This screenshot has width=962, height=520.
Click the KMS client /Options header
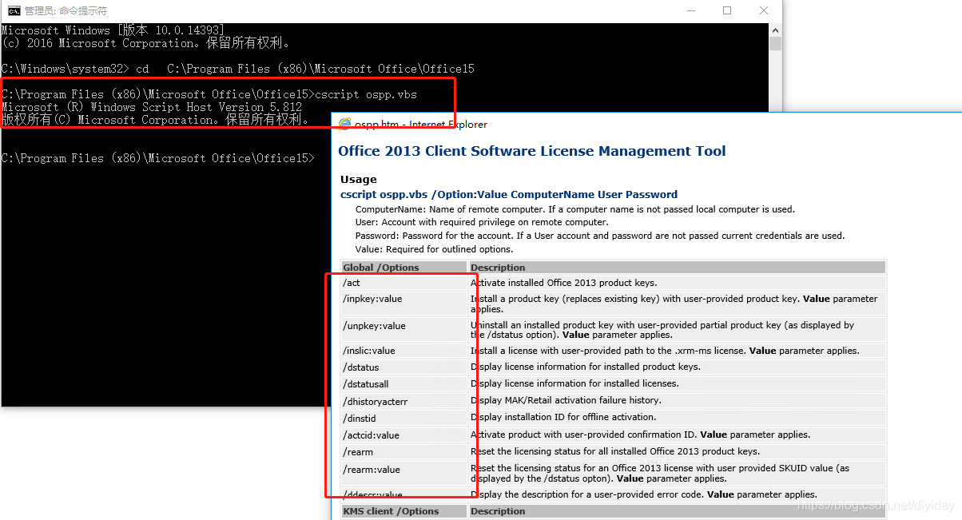click(403, 511)
